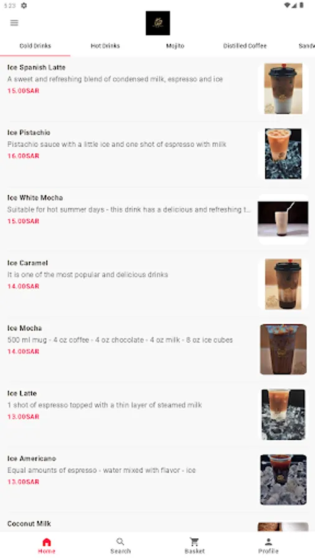The width and height of the screenshot is (315, 560).
Task: Open the Ice Latte menu item
Action: (157, 414)
